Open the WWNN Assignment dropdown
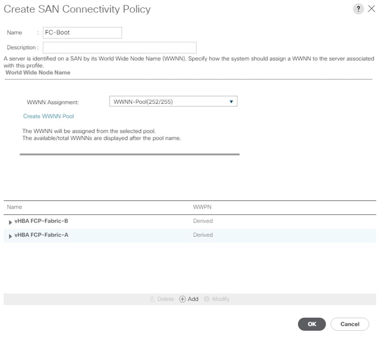The image size is (379, 340). point(173,102)
